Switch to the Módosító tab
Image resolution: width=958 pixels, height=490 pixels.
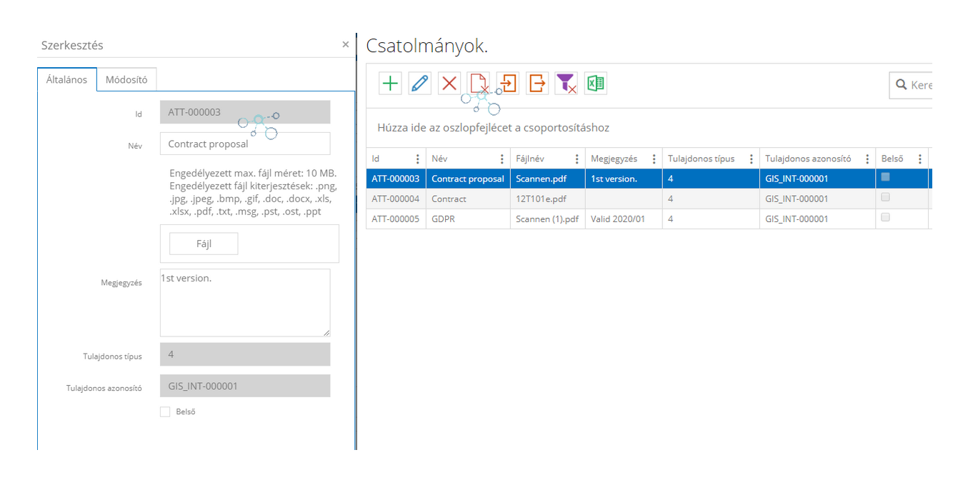tap(126, 79)
